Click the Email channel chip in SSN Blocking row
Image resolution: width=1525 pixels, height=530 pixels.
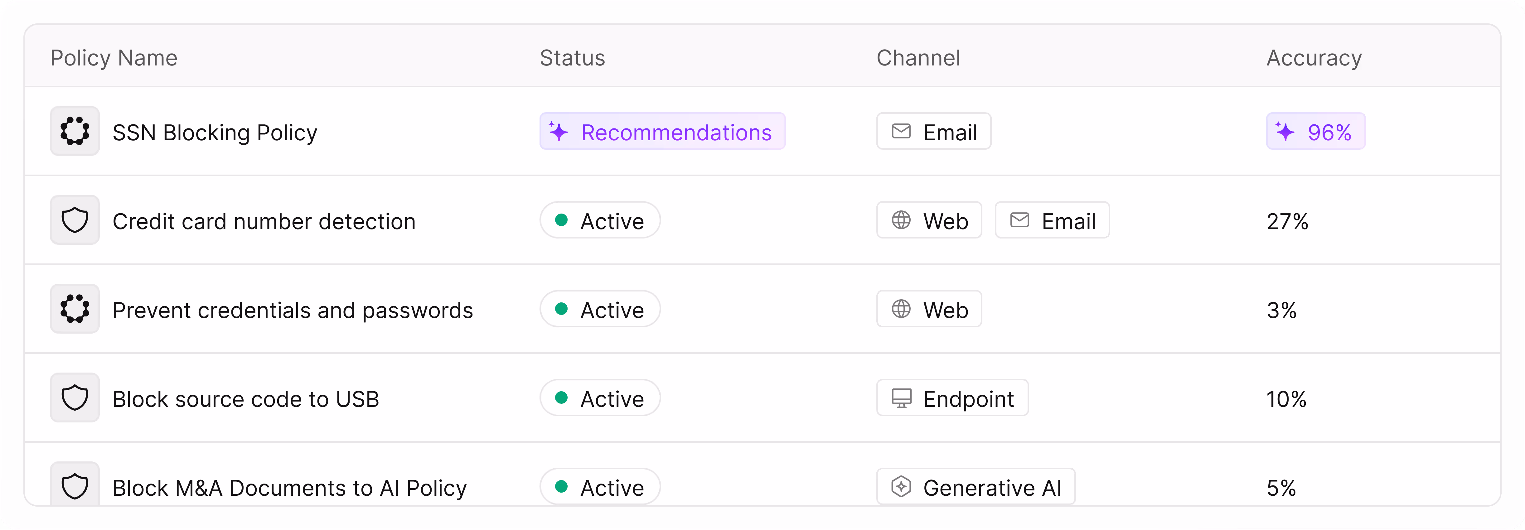point(933,131)
